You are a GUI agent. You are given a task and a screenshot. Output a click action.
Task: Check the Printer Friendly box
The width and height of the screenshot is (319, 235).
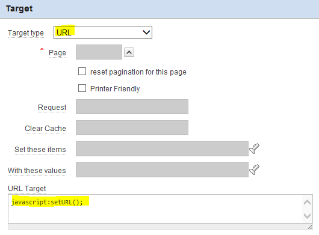[82, 88]
